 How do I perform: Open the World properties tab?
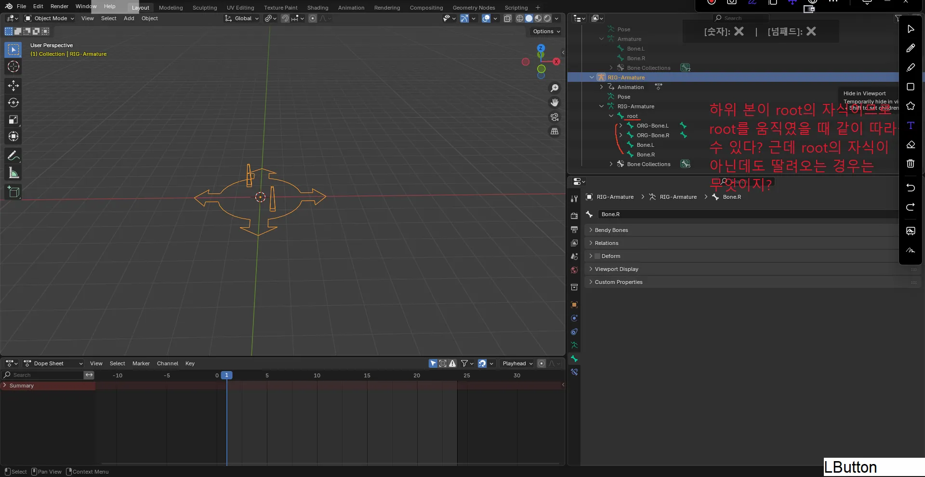coord(574,270)
